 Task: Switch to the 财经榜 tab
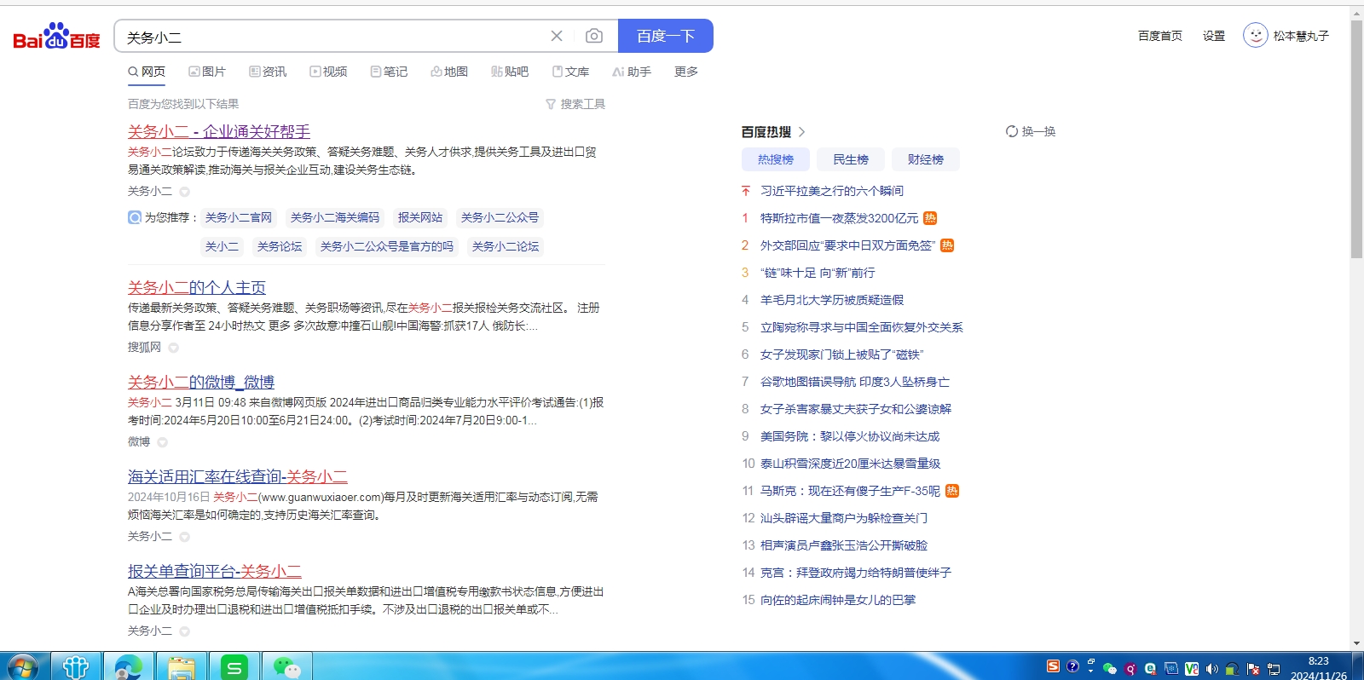point(926,159)
